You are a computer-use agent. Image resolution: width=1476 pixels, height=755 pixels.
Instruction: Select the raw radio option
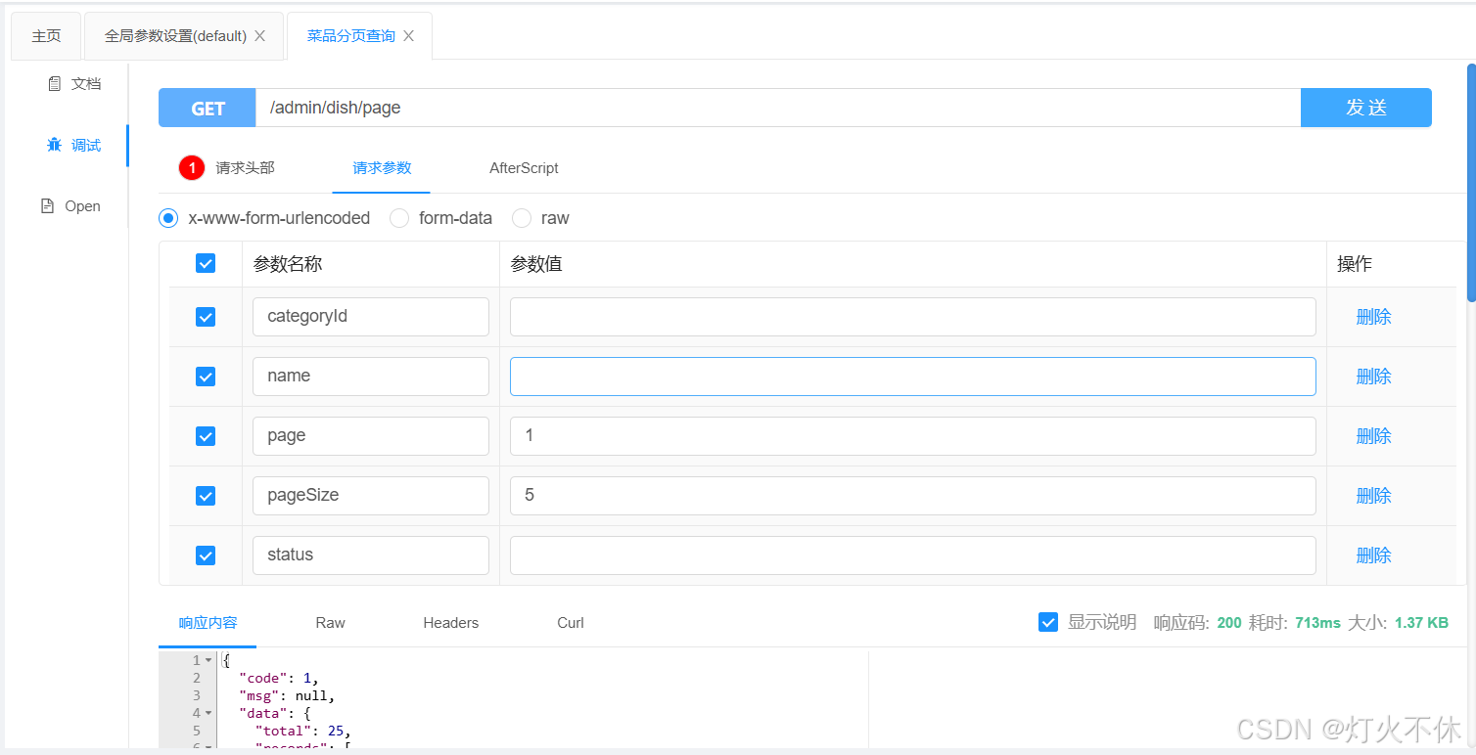click(x=522, y=218)
